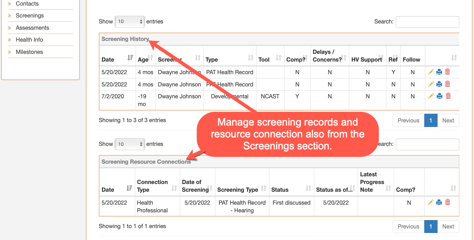Go to Screenings in the sidebar
474x240 pixels.
30,16
